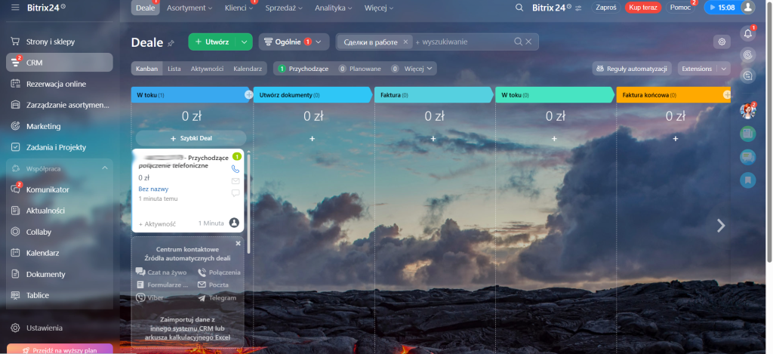773x354 pixels.
Task: Open Kanban settings gear icon
Action: (x=722, y=42)
